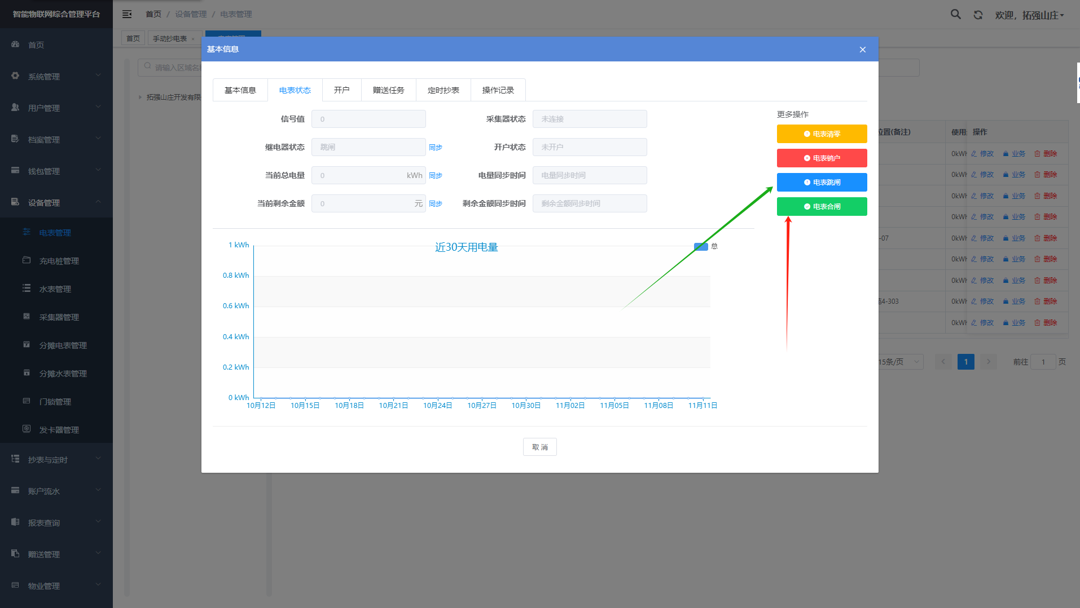Click 同步 next to 继电器状态

[435, 148]
